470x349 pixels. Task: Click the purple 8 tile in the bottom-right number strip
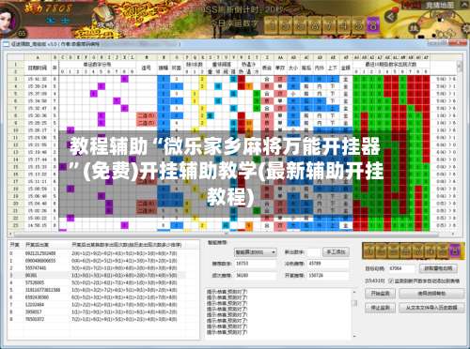456,250
